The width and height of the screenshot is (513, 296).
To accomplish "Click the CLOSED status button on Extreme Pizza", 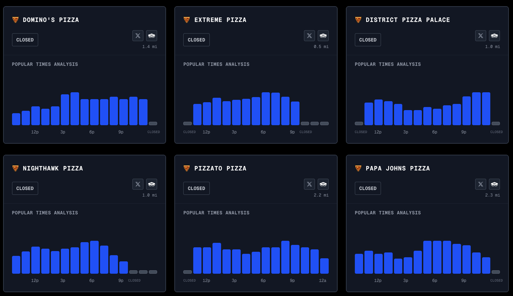I will [x=196, y=40].
